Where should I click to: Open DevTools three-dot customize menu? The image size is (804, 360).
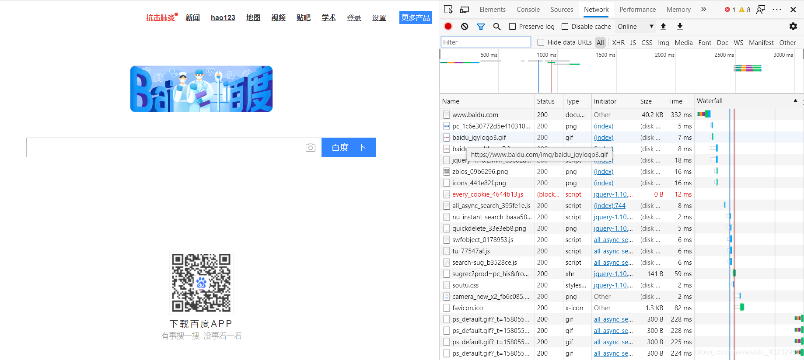coord(777,9)
